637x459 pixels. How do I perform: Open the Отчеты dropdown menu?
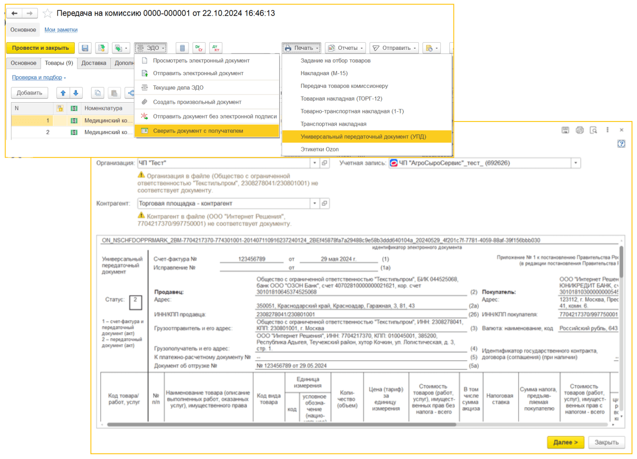tap(345, 48)
